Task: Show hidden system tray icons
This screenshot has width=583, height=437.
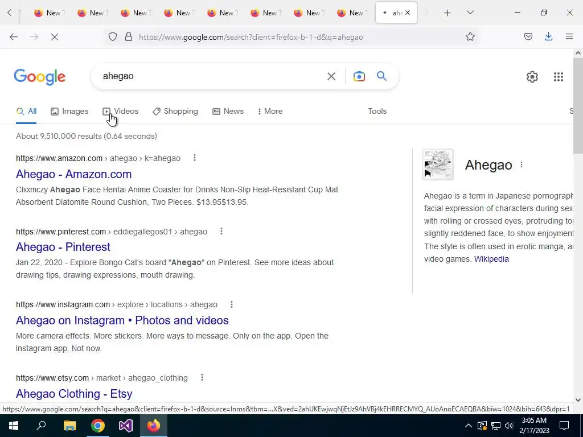Action: point(468,426)
